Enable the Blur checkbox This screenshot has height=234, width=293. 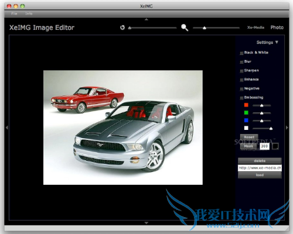coord(241,62)
